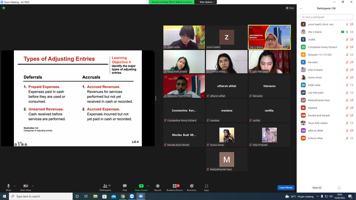Click the divider handle between slide and gallery

click(x=156, y=98)
